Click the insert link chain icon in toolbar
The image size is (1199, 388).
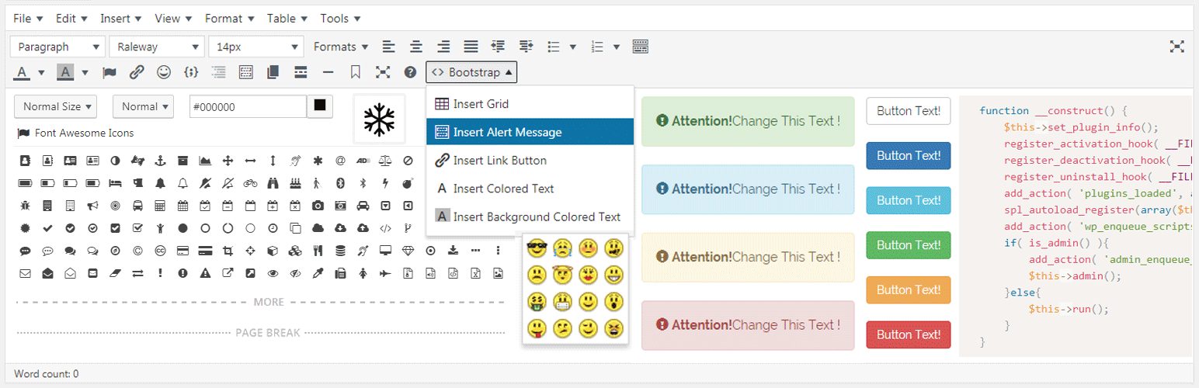[136, 72]
